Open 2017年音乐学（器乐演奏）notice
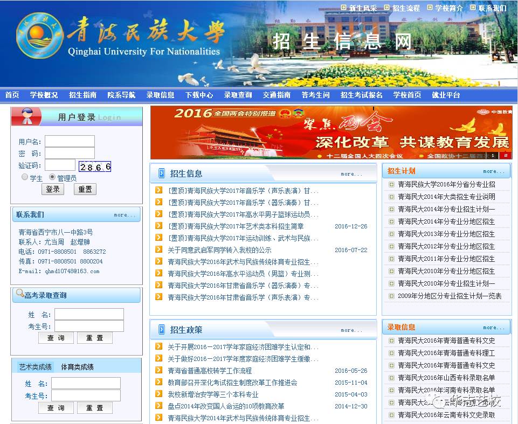518x424 pixels. pos(243,203)
